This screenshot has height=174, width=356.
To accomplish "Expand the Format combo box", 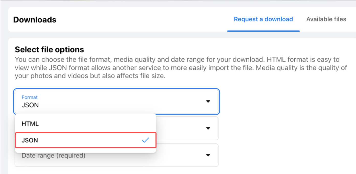I will click(x=117, y=101).
